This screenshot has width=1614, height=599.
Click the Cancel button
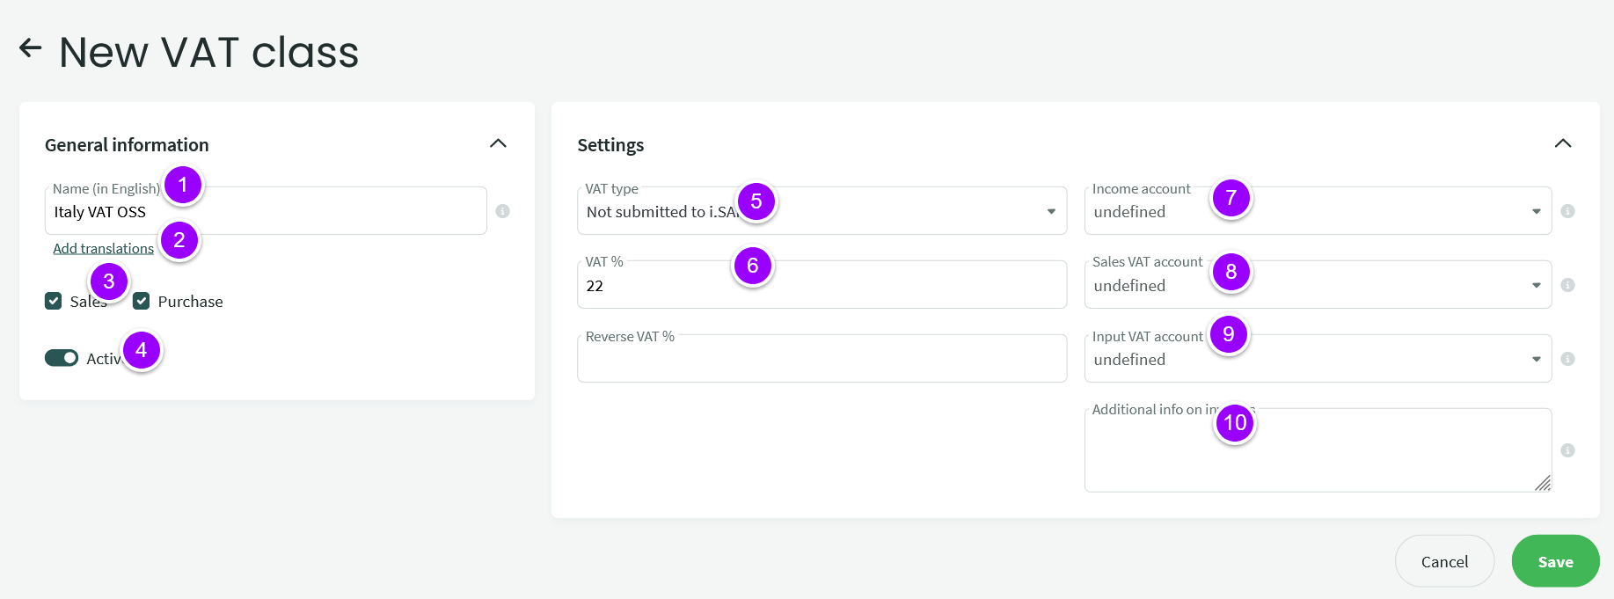pos(1444,561)
